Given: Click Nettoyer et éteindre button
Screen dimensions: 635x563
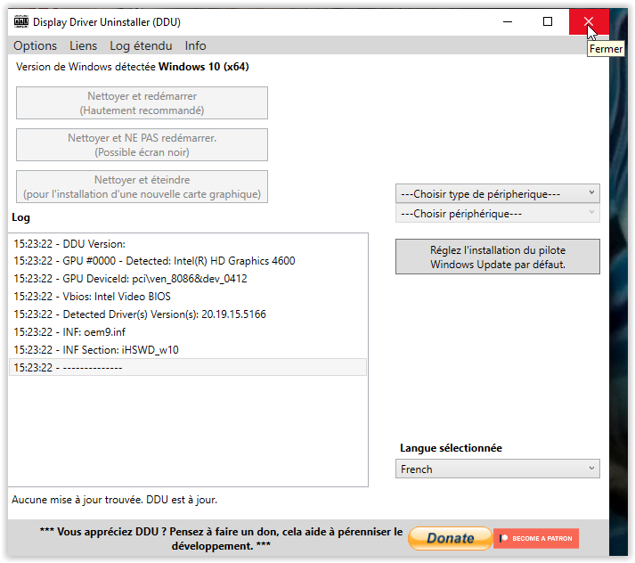Looking at the screenshot, I should (x=142, y=187).
